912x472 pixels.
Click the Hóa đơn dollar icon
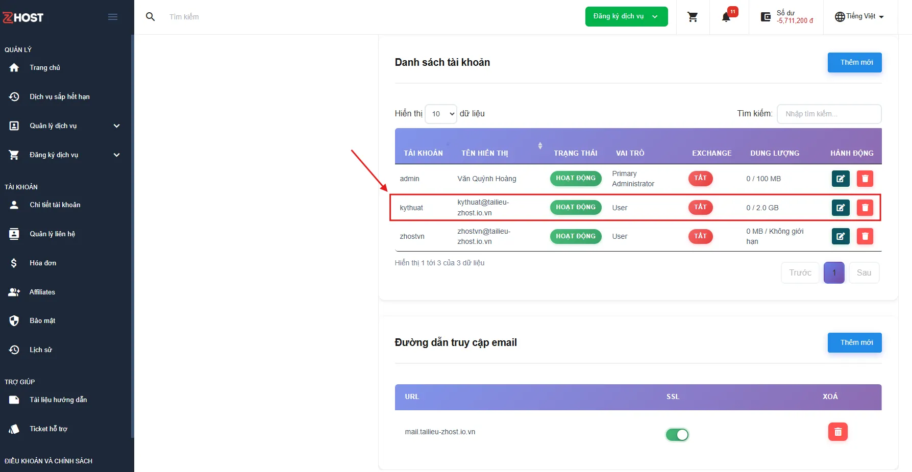pyautogui.click(x=14, y=263)
